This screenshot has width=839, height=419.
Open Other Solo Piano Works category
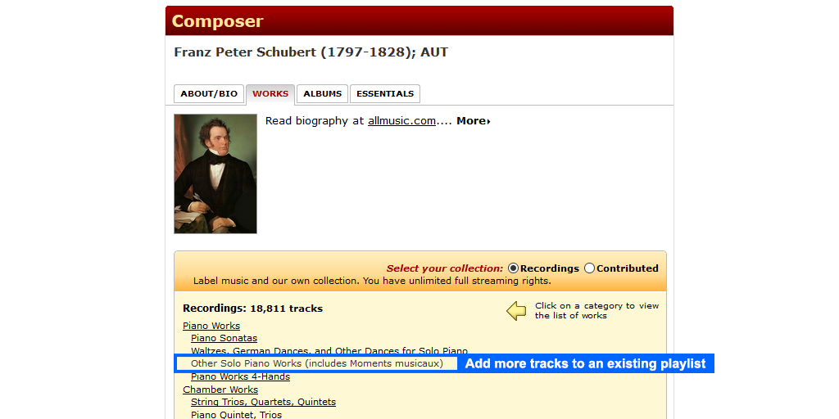click(317, 363)
